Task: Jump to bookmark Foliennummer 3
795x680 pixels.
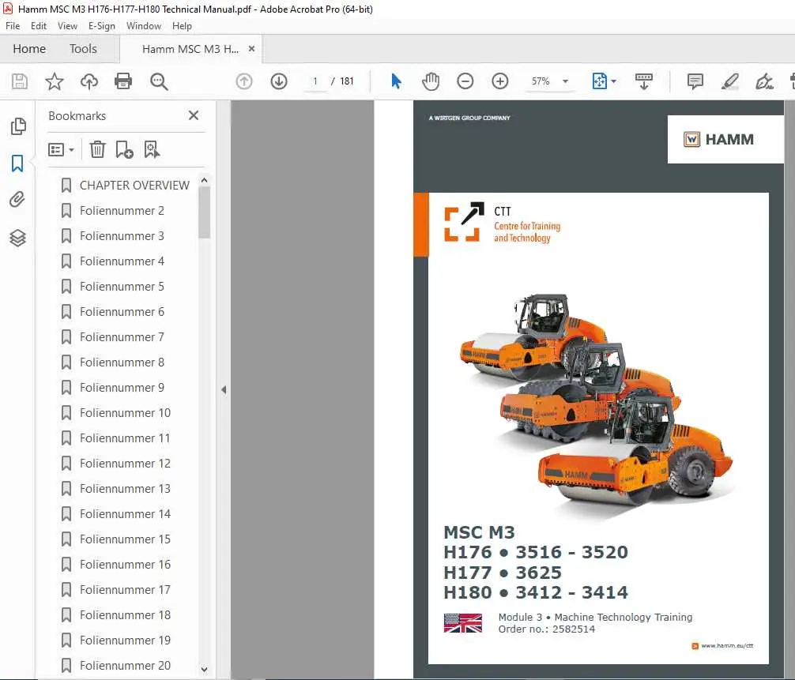Action: (x=122, y=236)
